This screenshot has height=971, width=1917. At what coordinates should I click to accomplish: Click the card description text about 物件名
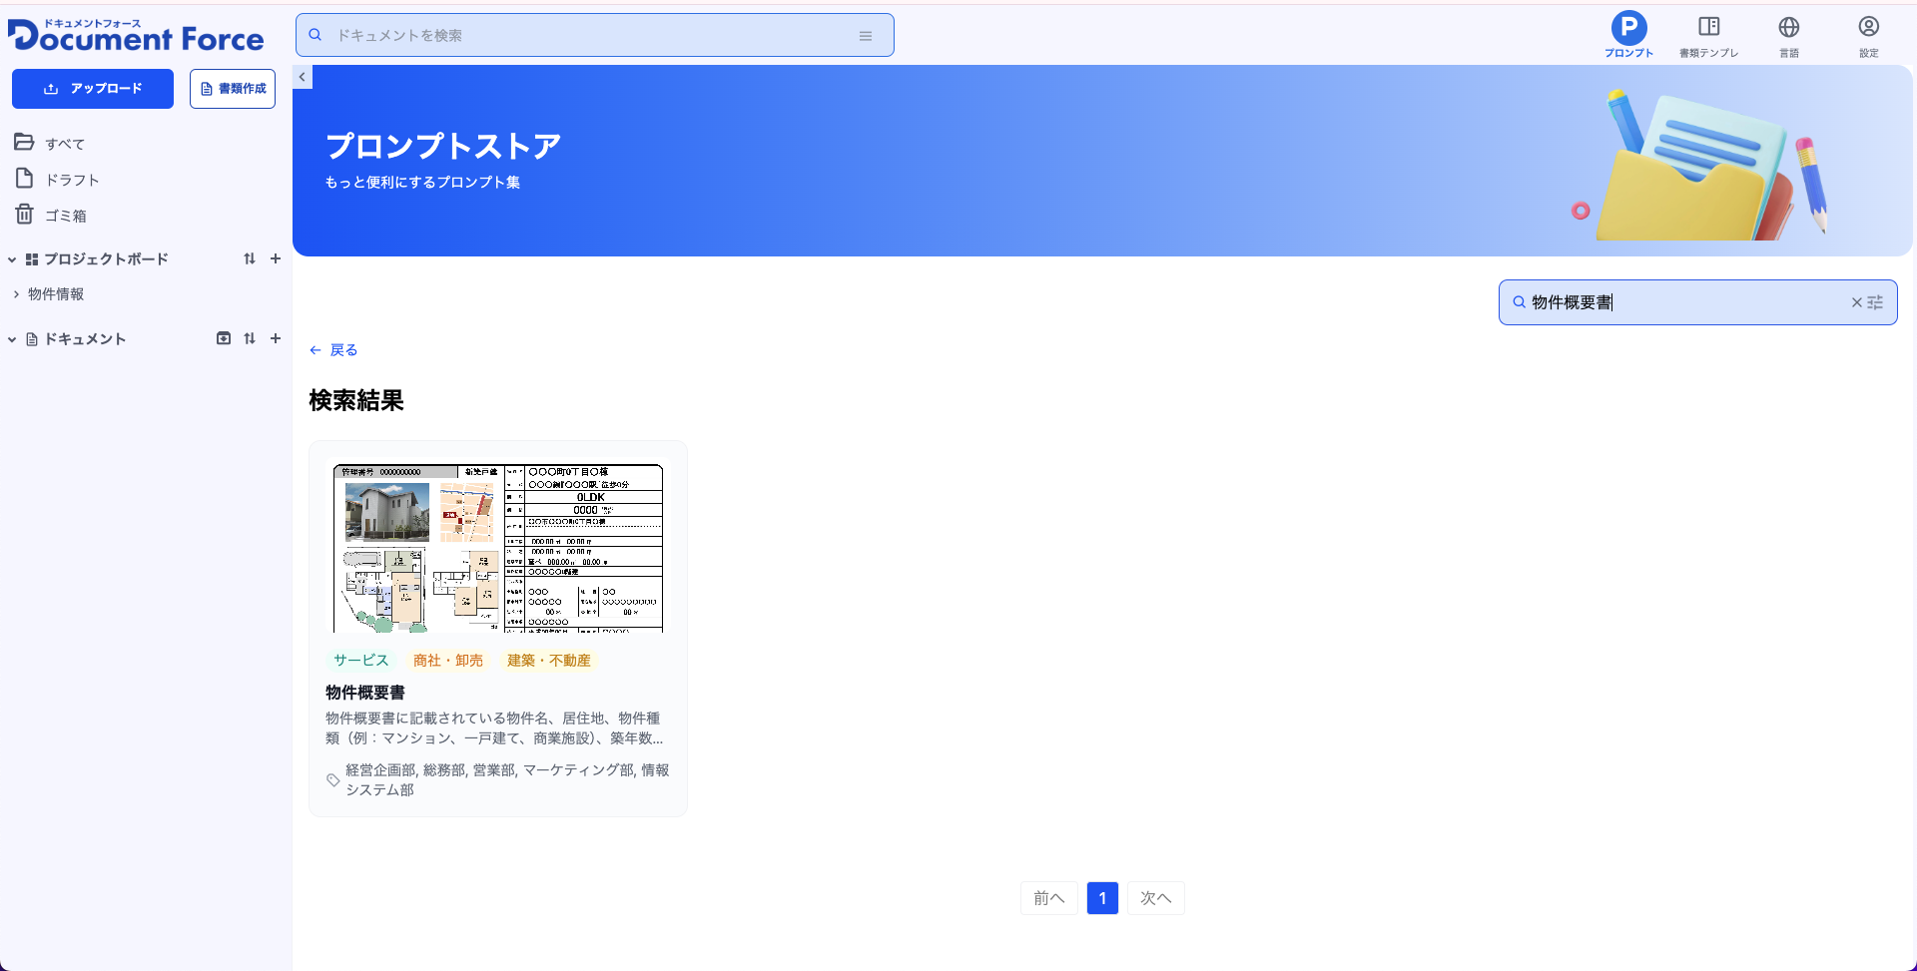click(494, 728)
